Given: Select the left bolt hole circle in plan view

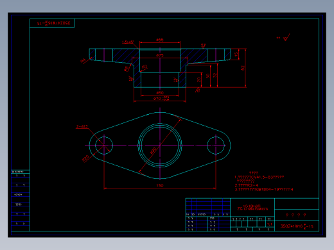Looking at the screenshot, I should pos(104,146).
